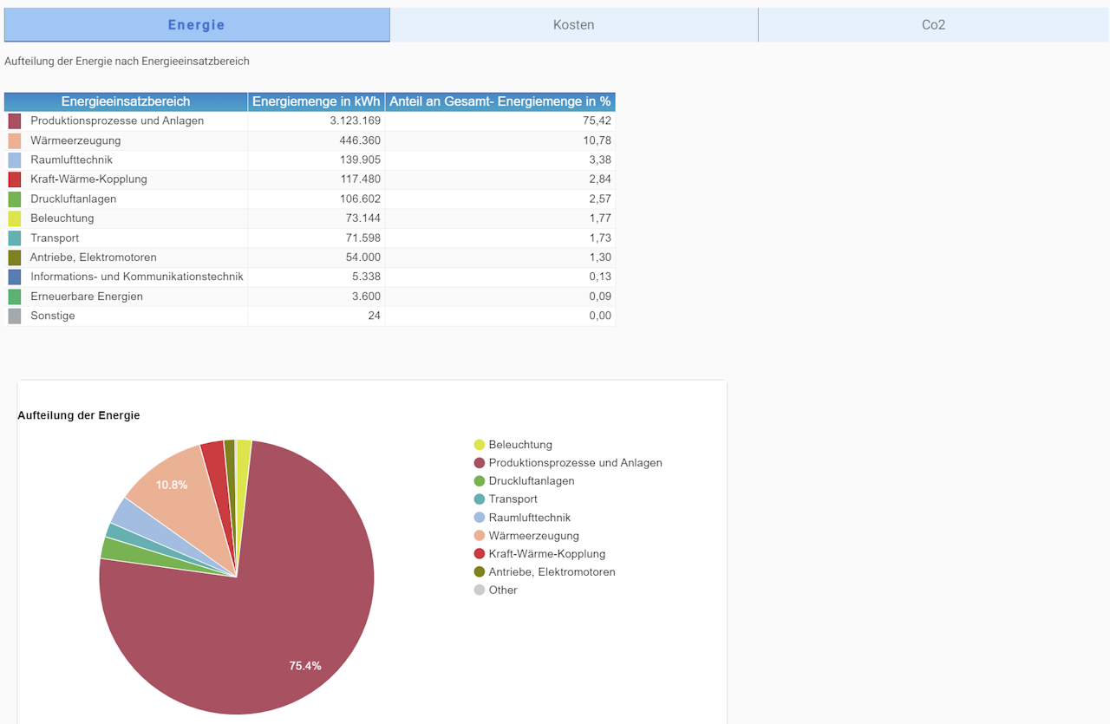Sort by Energiemenge in kWh header
Viewport: 1110px width, 724px height.
316,101
